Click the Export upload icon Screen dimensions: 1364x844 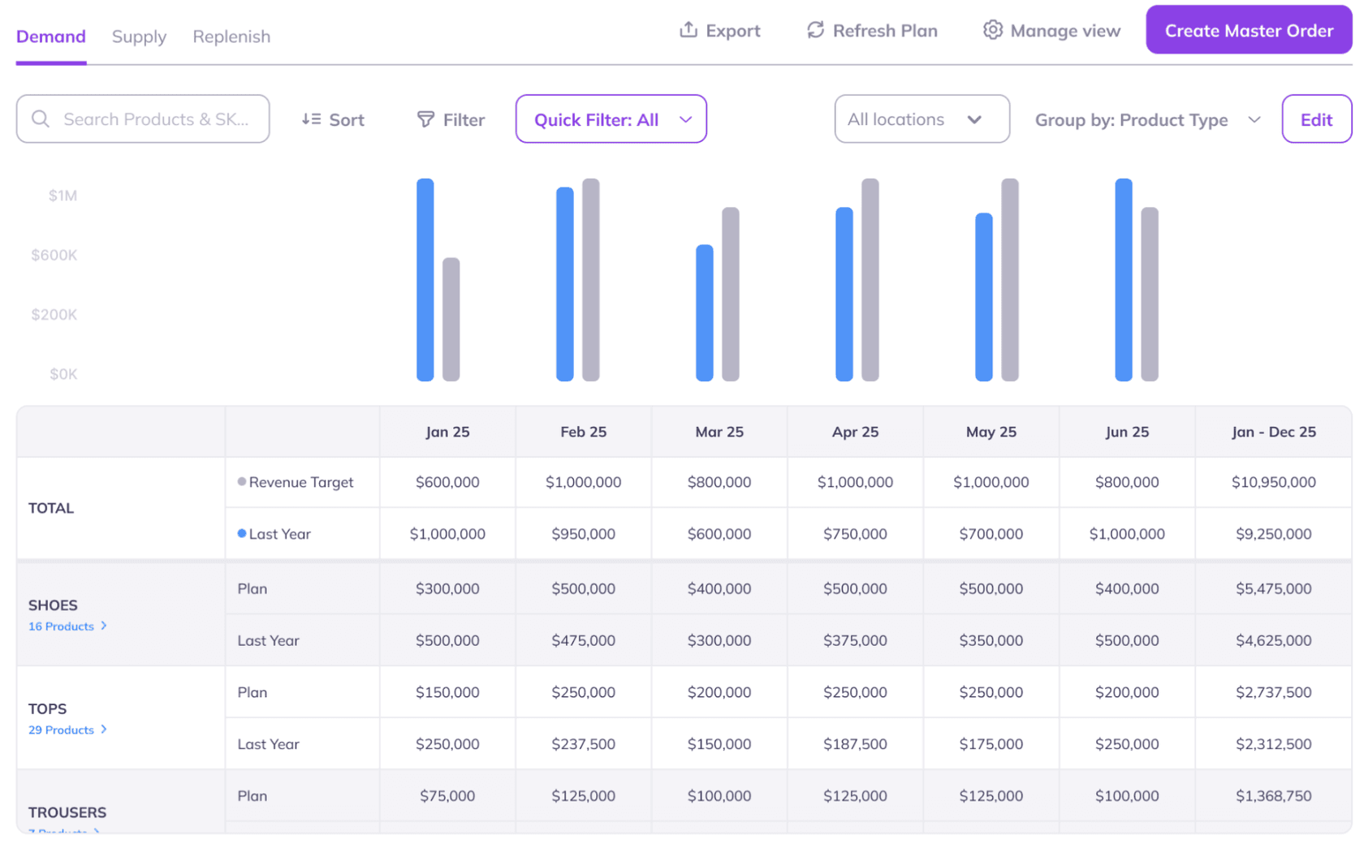(688, 30)
